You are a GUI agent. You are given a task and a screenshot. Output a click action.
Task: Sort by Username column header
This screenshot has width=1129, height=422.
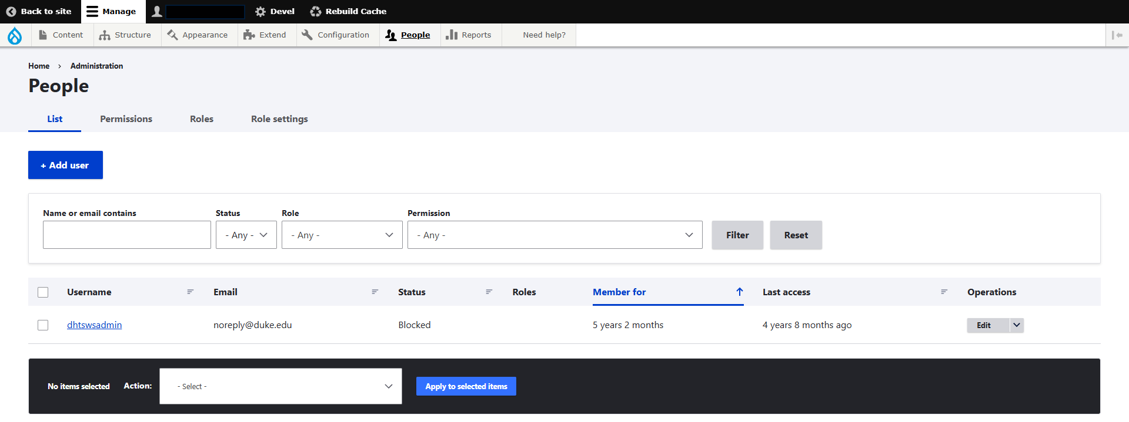click(x=89, y=292)
